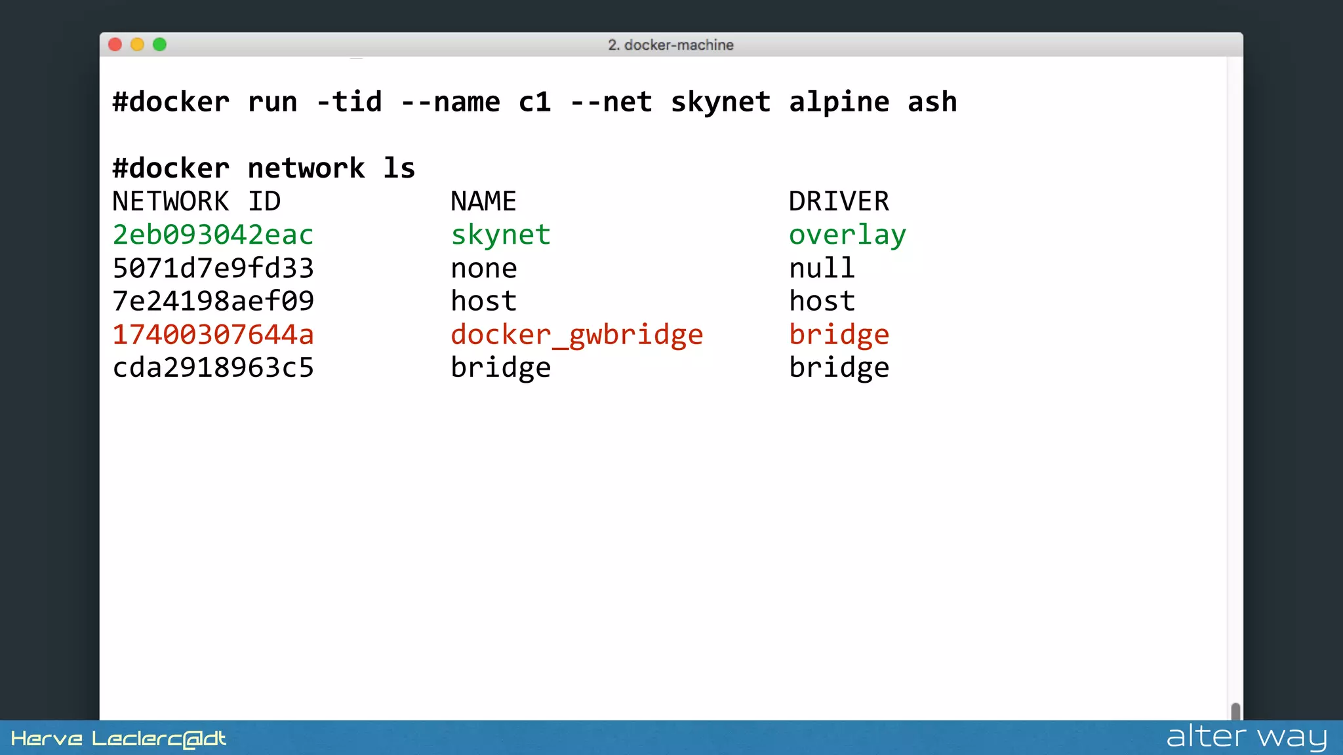Click the 'docker run -tid' command line
Viewport: 1343px width, 755px height.
[x=534, y=102]
